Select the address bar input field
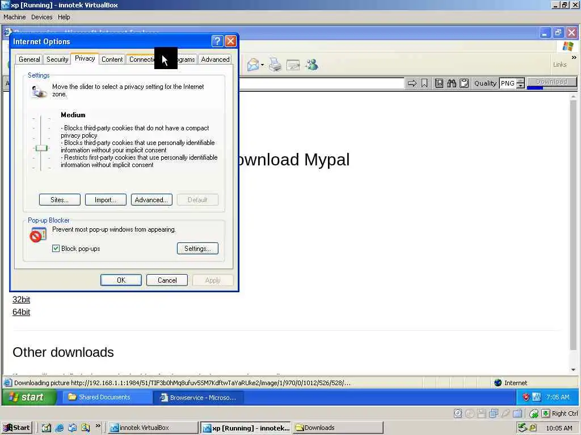The image size is (581, 435). click(322, 83)
